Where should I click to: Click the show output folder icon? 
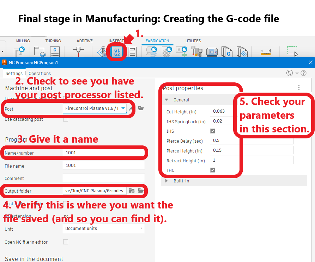pyautogui.click(x=132, y=191)
